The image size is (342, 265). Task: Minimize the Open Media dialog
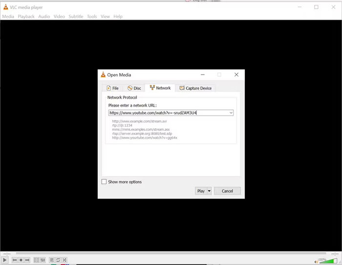coord(203,75)
